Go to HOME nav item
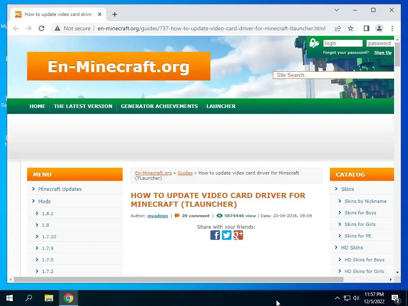This screenshot has width=408, height=306. point(37,106)
